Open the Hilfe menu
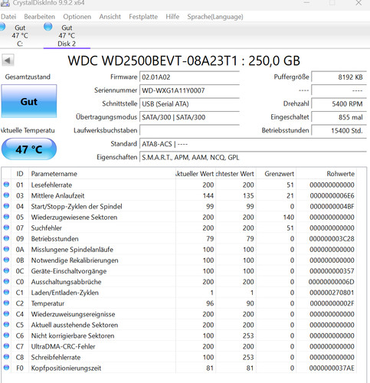This screenshot has height=383, width=370. pos(172,17)
